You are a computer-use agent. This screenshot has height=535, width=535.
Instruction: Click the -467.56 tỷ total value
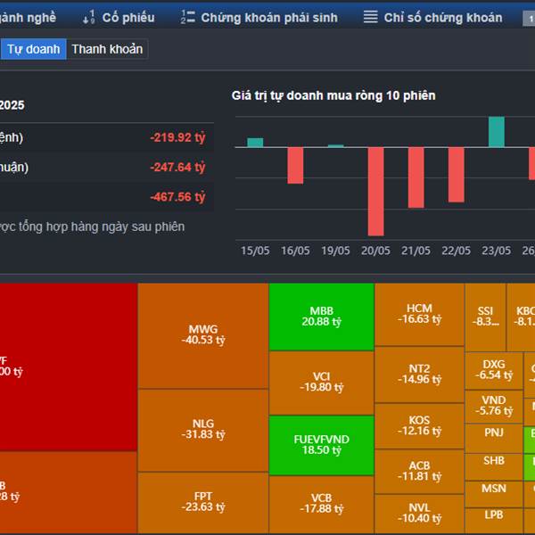pyautogui.click(x=177, y=197)
